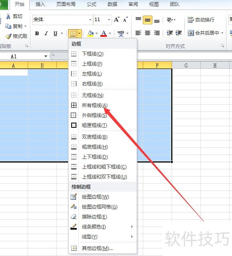This screenshot has width=232, height=256.
Task: Switch to the 插入 ribbon tab
Action: pos(40,4)
